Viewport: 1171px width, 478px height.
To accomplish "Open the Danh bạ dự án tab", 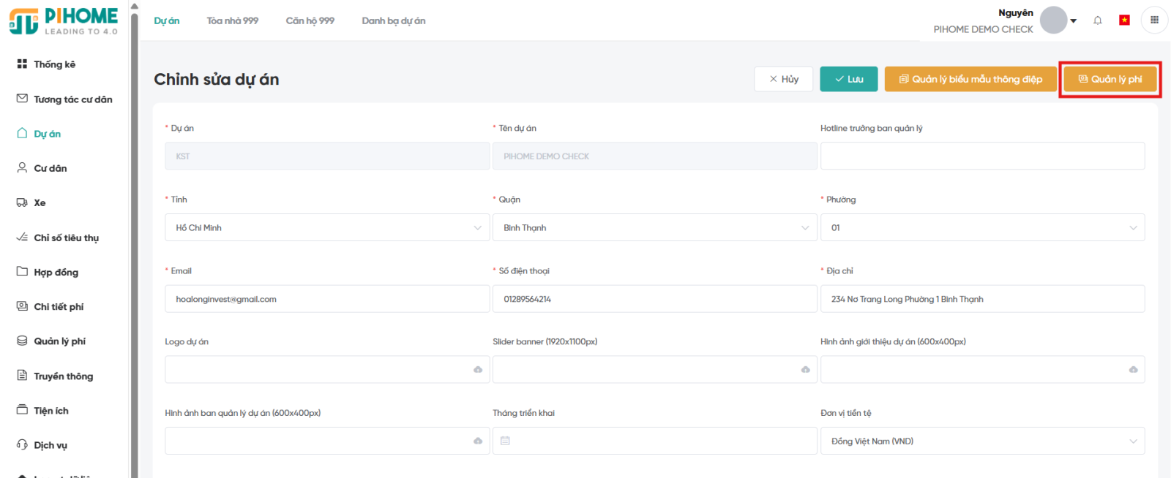I will coord(393,20).
